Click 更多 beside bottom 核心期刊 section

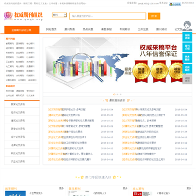click(x=189, y=188)
